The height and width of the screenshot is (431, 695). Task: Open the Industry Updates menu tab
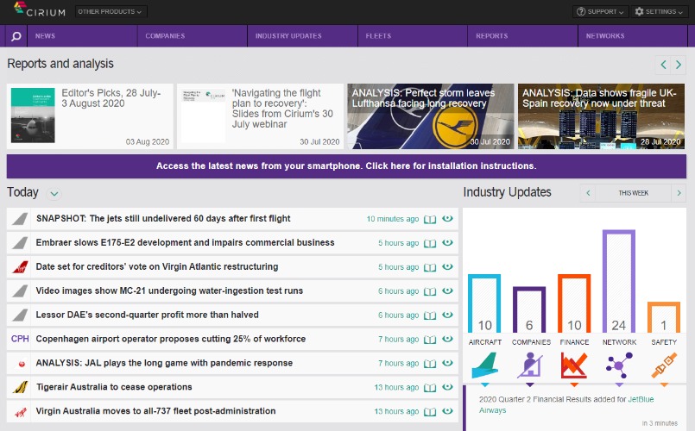(x=302, y=36)
